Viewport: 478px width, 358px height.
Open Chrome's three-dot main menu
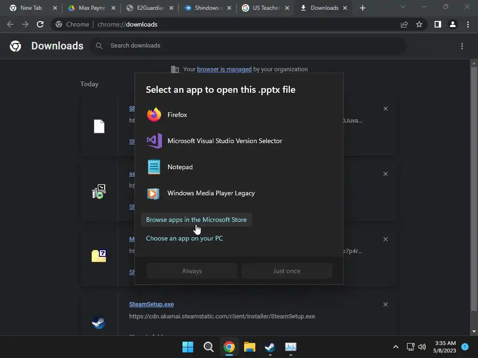468,24
